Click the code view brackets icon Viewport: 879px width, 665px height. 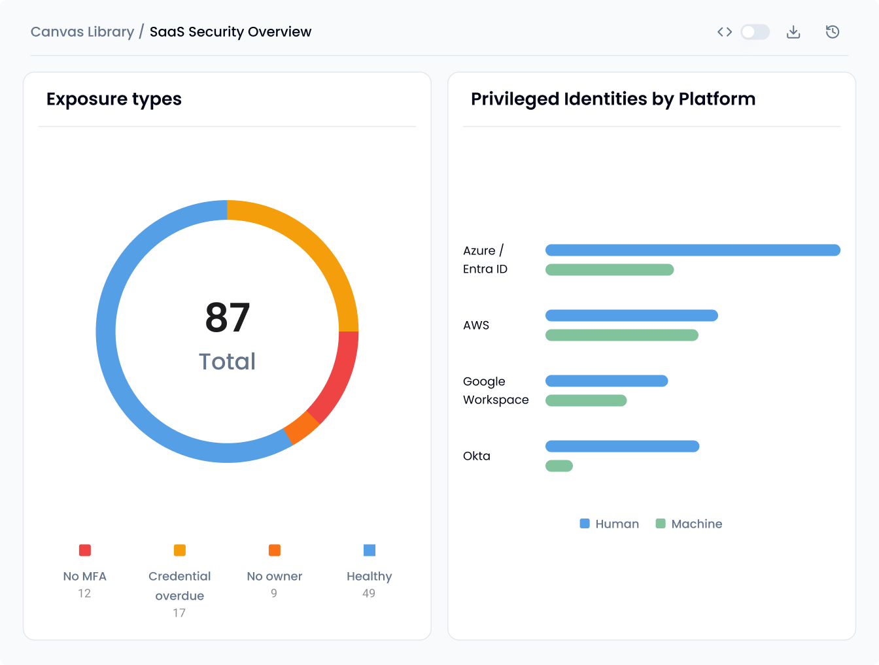[724, 32]
